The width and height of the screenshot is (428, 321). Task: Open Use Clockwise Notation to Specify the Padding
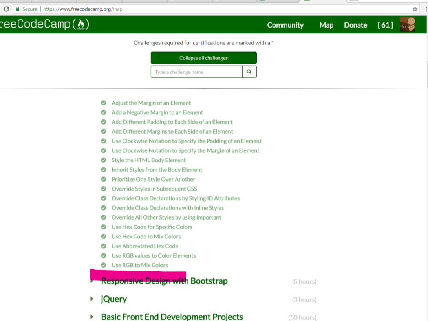(x=187, y=141)
